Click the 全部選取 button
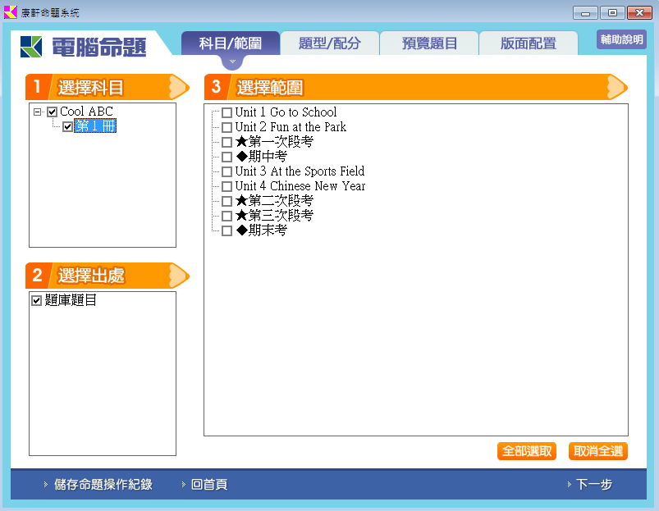Viewport: 659px width, 511px height. pos(527,451)
